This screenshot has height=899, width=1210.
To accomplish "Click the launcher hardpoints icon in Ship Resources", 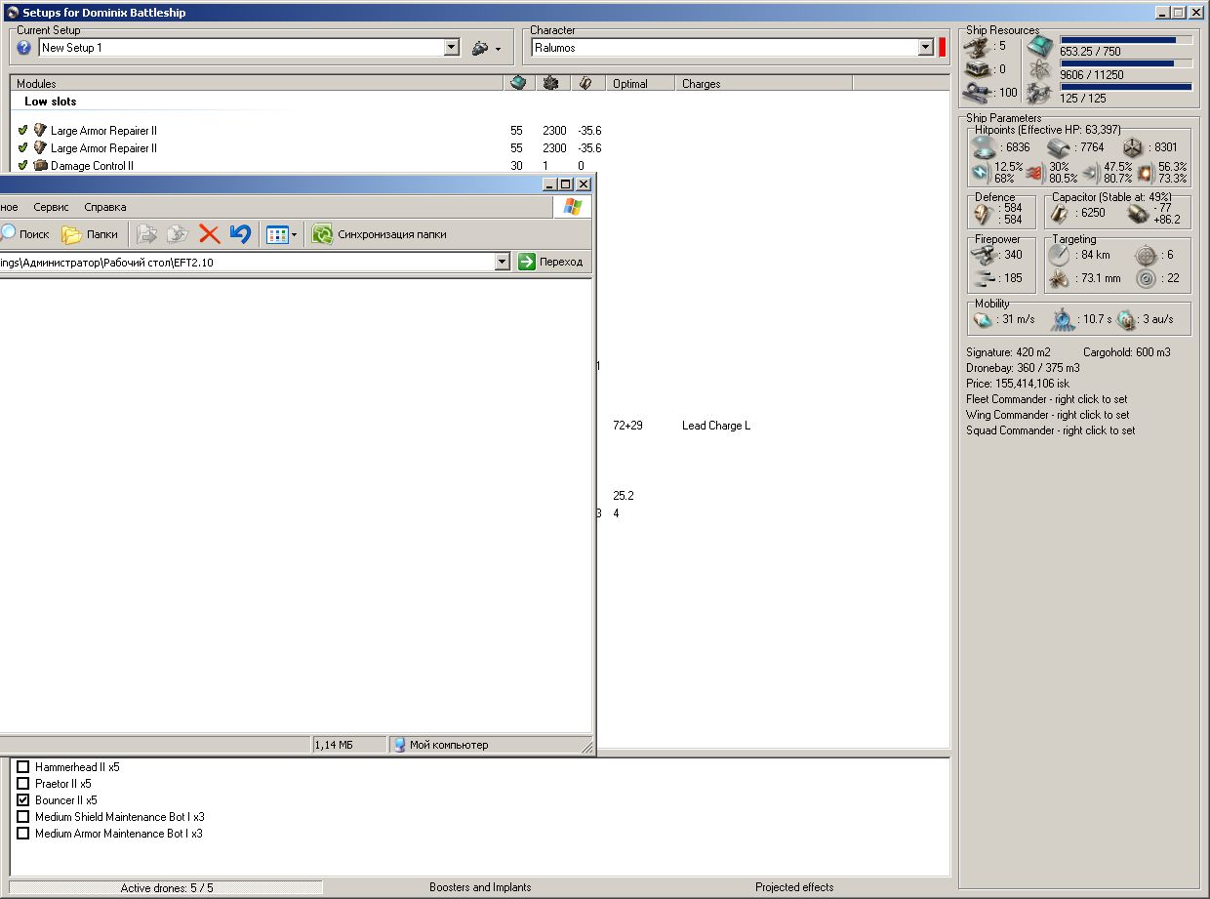I will click(x=977, y=69).
